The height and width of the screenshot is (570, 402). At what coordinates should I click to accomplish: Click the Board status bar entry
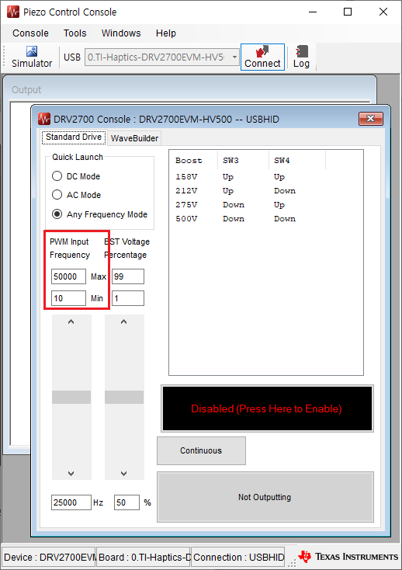[143, 558]
